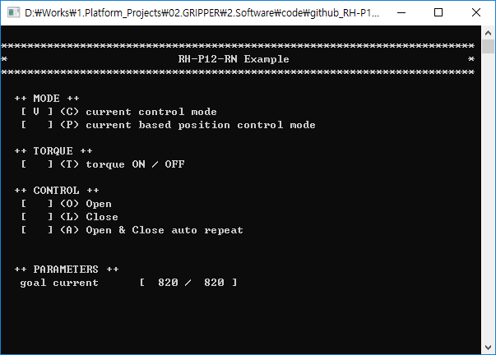Click the scrollbar up arrow
Image resolution: width=496 pixels, height=355 pixels.
pyautogui.click(x=488, y=34)
